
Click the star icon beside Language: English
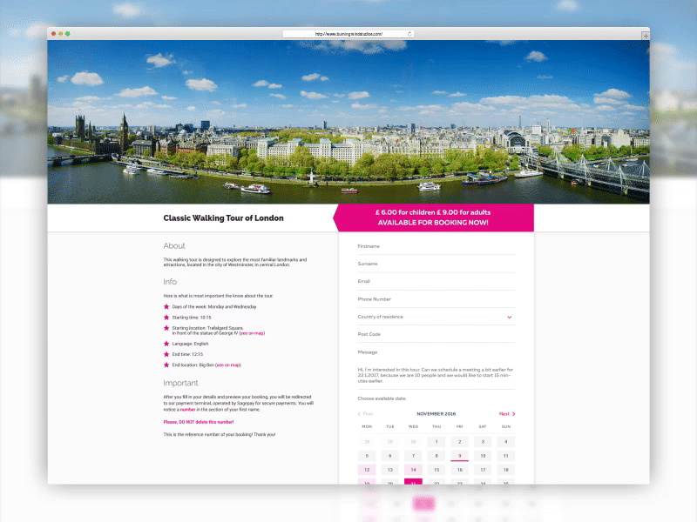pos(166,344)
